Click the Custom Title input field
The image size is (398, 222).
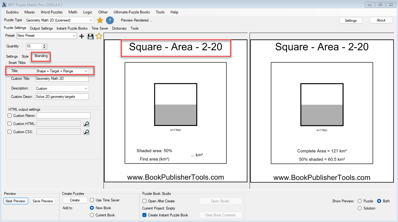click(62, 79)
